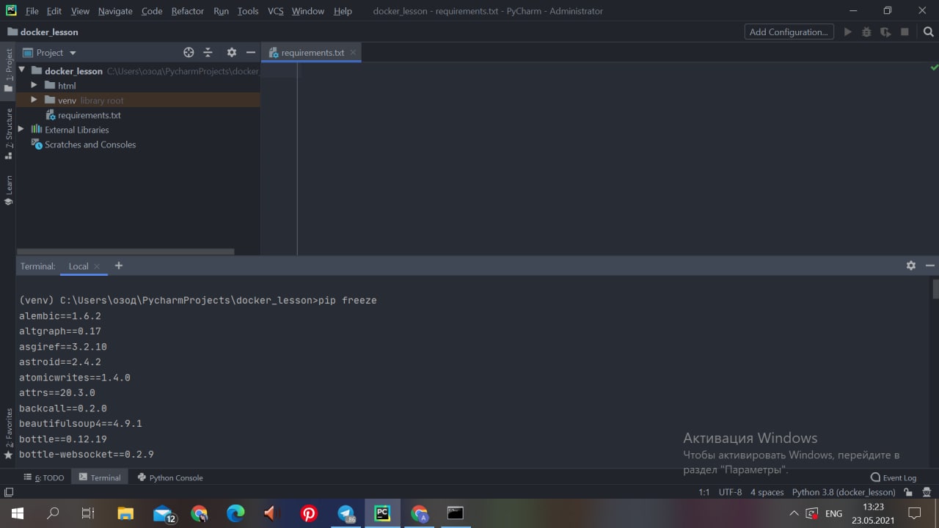Screen dimensions: 939x528
Task: Expand External Libraries node
Action: (x=21, y=129)
